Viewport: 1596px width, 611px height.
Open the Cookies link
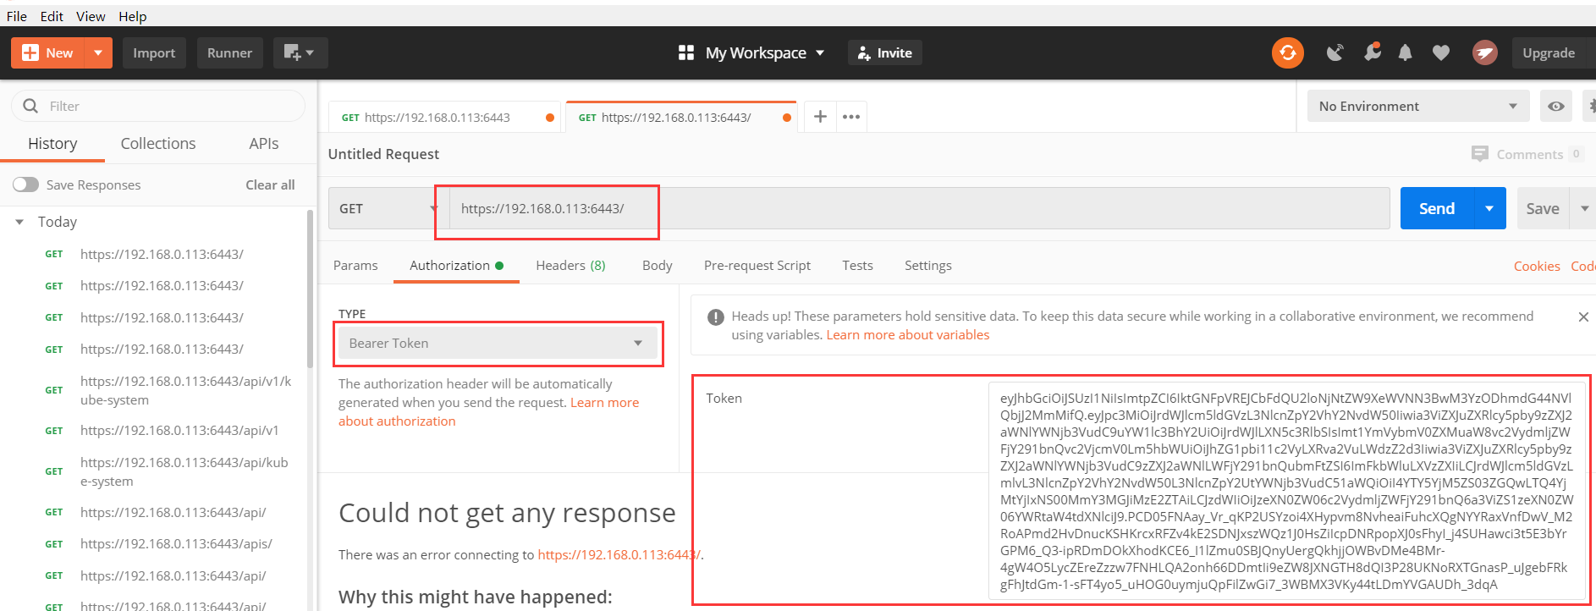point(1536,266)
